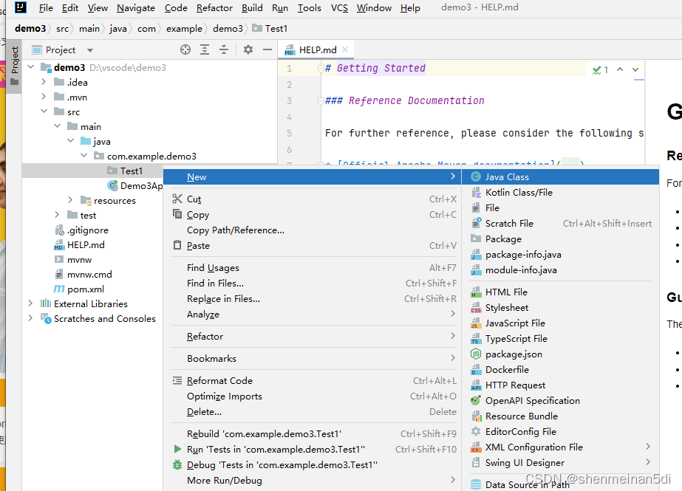Click the Select Opened File crosshair icon
This screenshot has width=682, height=491.
point(185,49)
